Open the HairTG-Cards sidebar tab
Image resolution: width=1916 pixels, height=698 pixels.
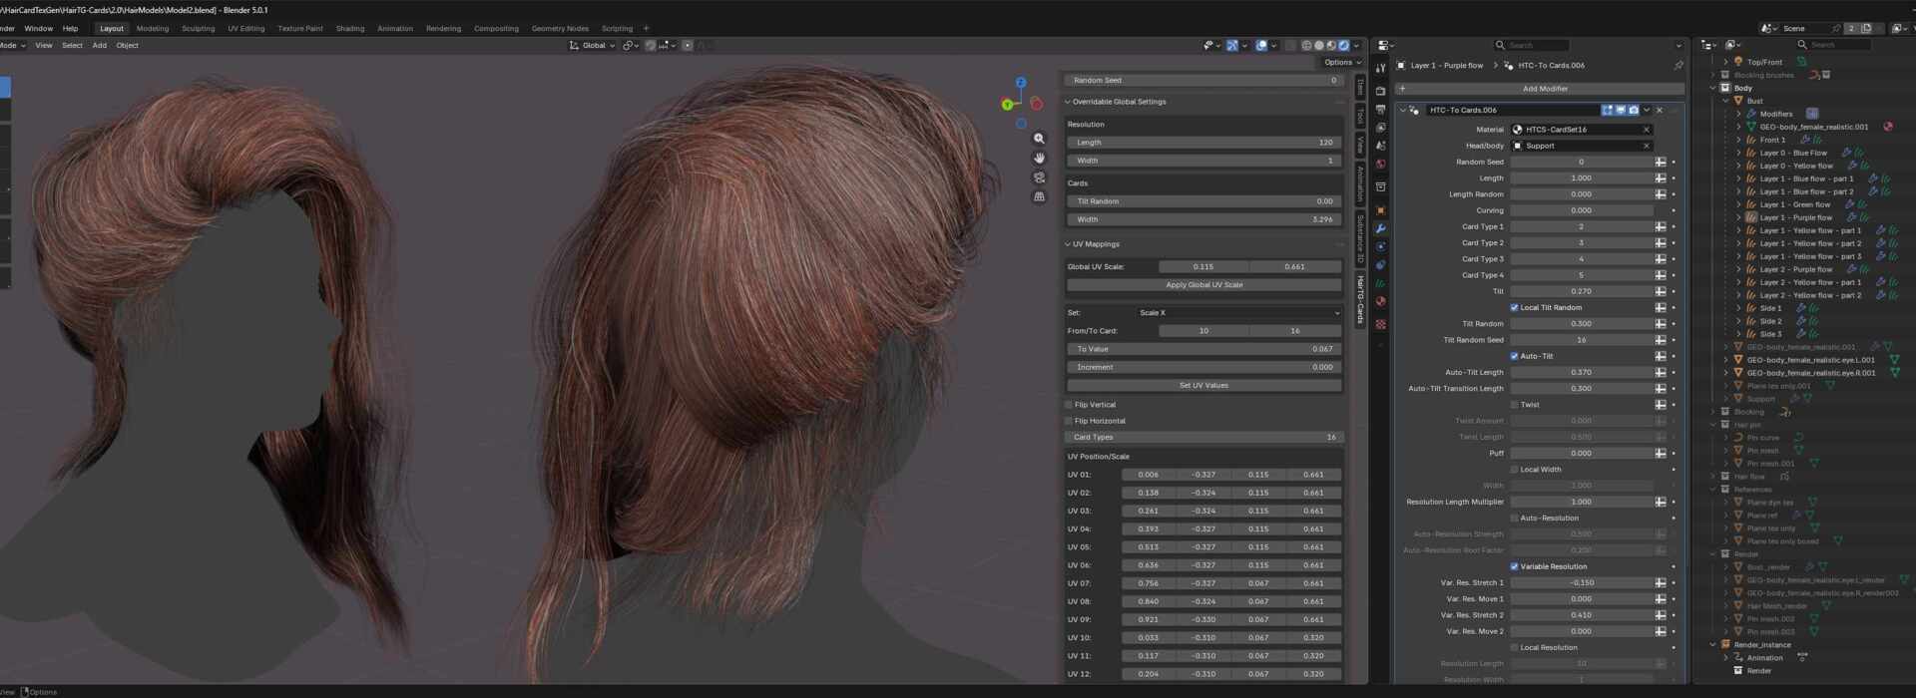[x=1359, y=299]
